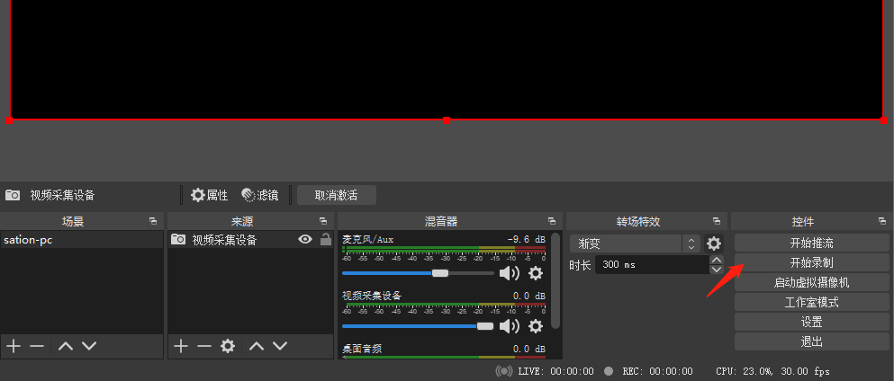The image size is (894, 381).
Task: Move source down in 来源 panel
Action: 279,346
